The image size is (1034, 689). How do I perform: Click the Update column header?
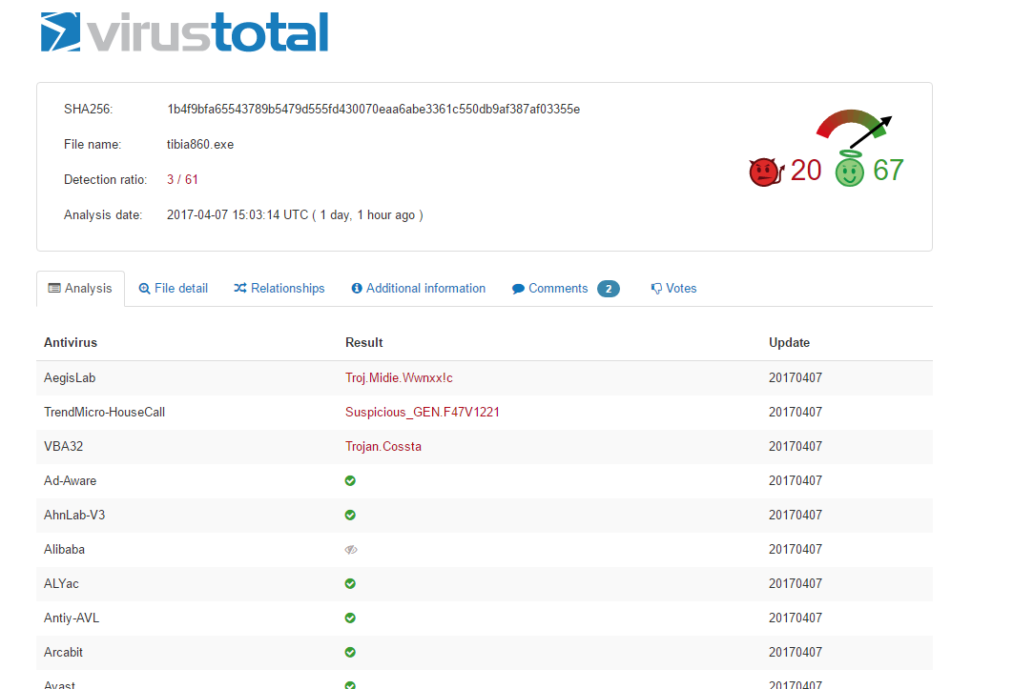pos(790,342)
